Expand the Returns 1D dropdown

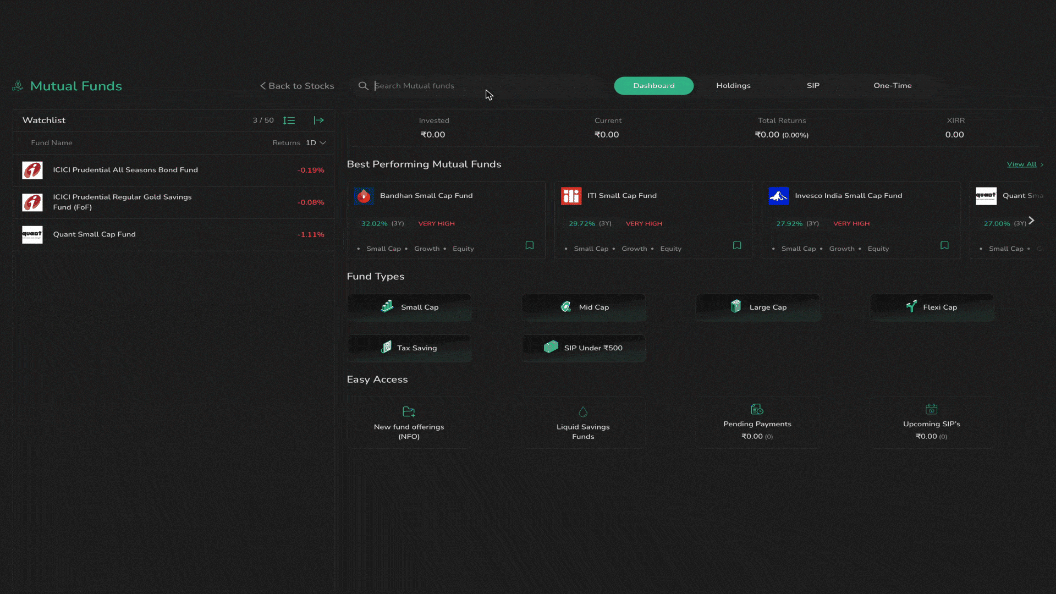[x=316, y=143]
